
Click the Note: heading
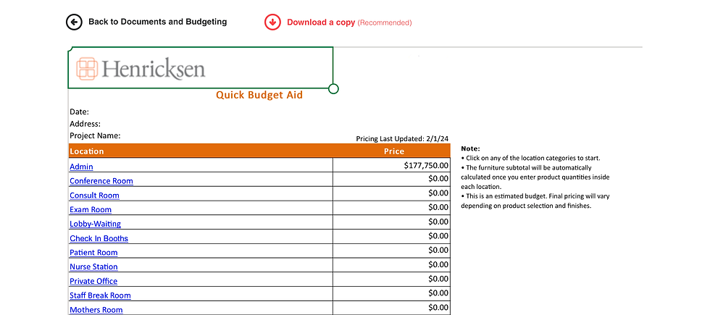tap(470, 148)
